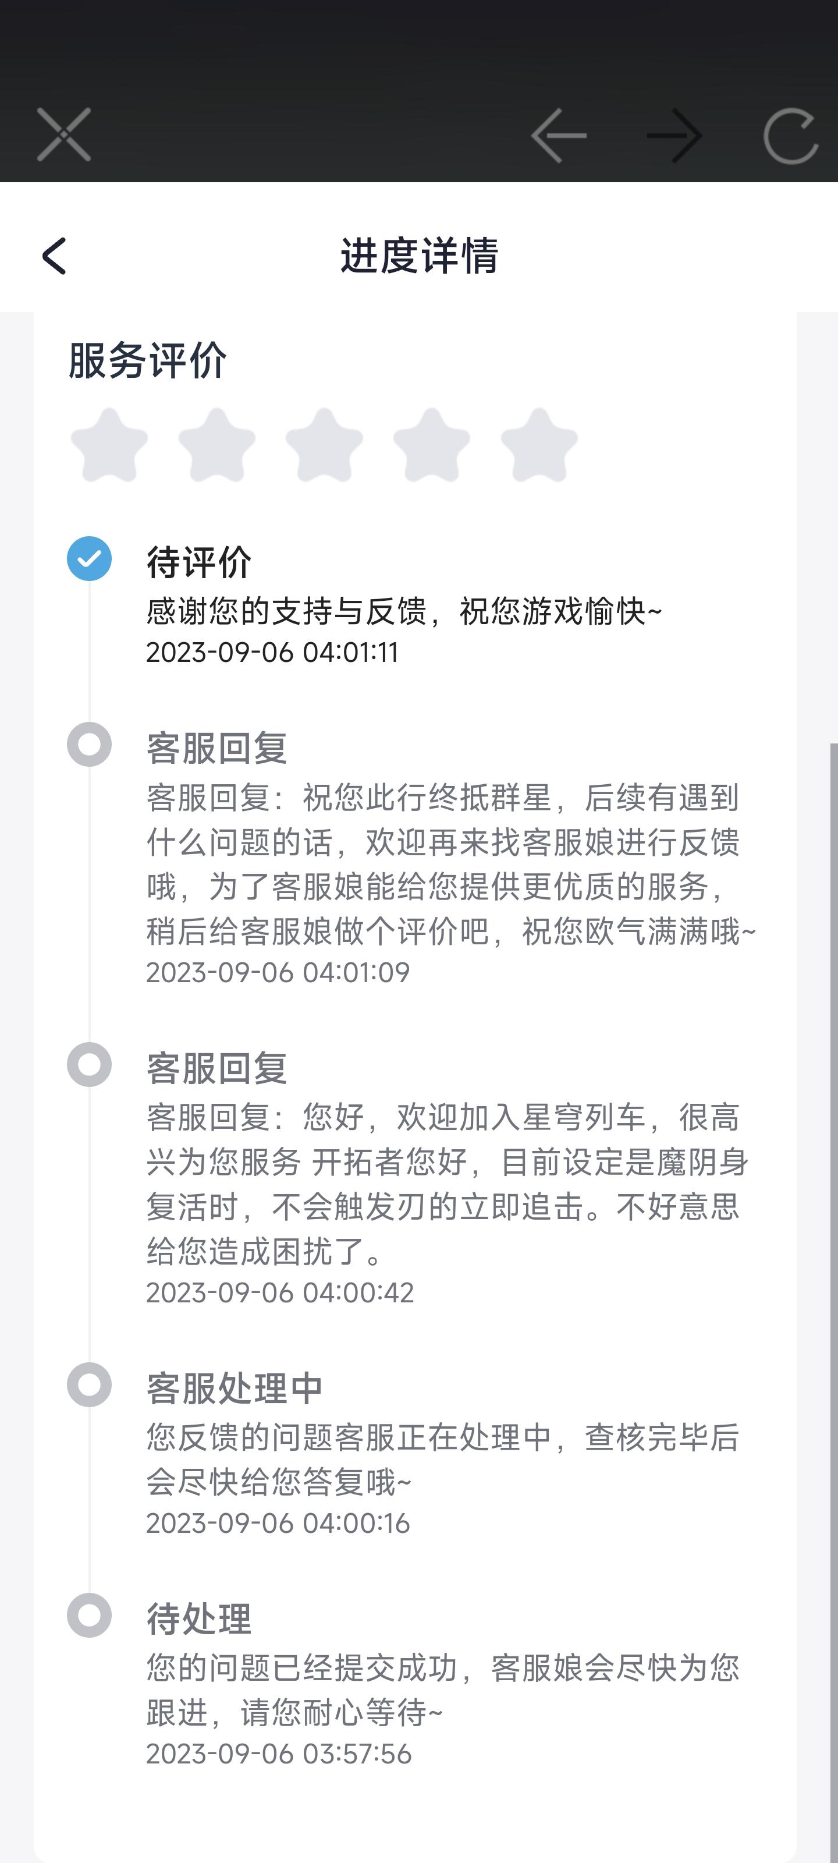
Task: Rate the service four stars
Action: pos(432,445)
